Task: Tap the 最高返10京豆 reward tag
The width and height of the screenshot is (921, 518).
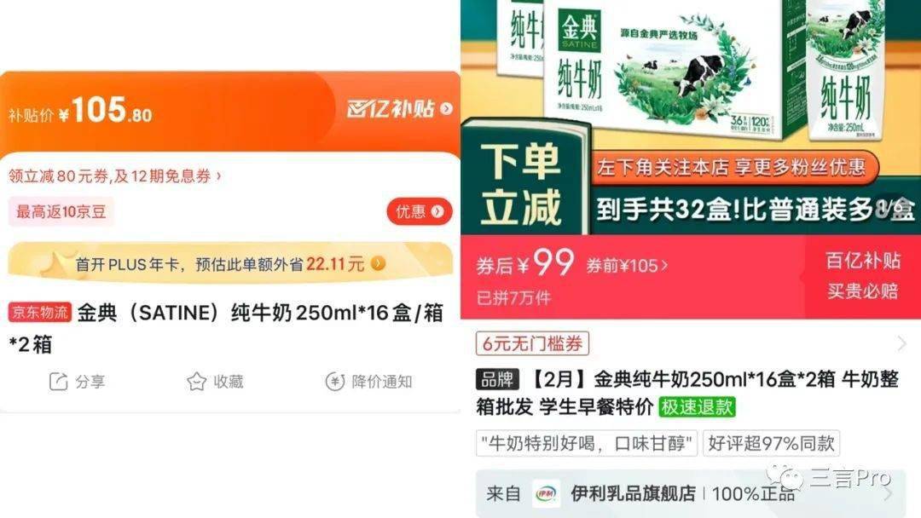Action: [61, 212]
